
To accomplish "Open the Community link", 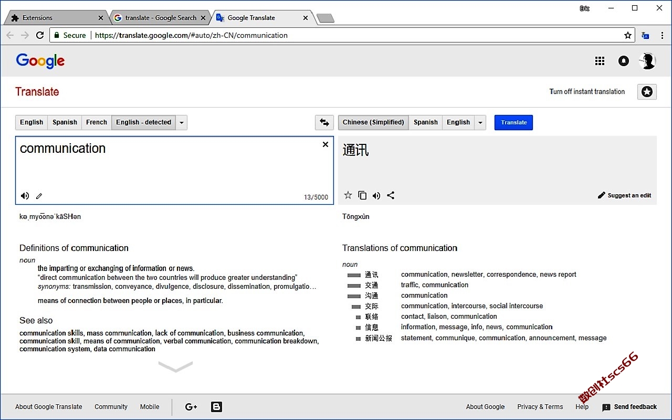I will pos(111,407).
